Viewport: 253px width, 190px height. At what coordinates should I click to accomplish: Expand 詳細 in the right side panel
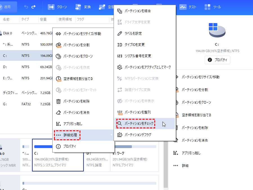click(x=185, y=166)
